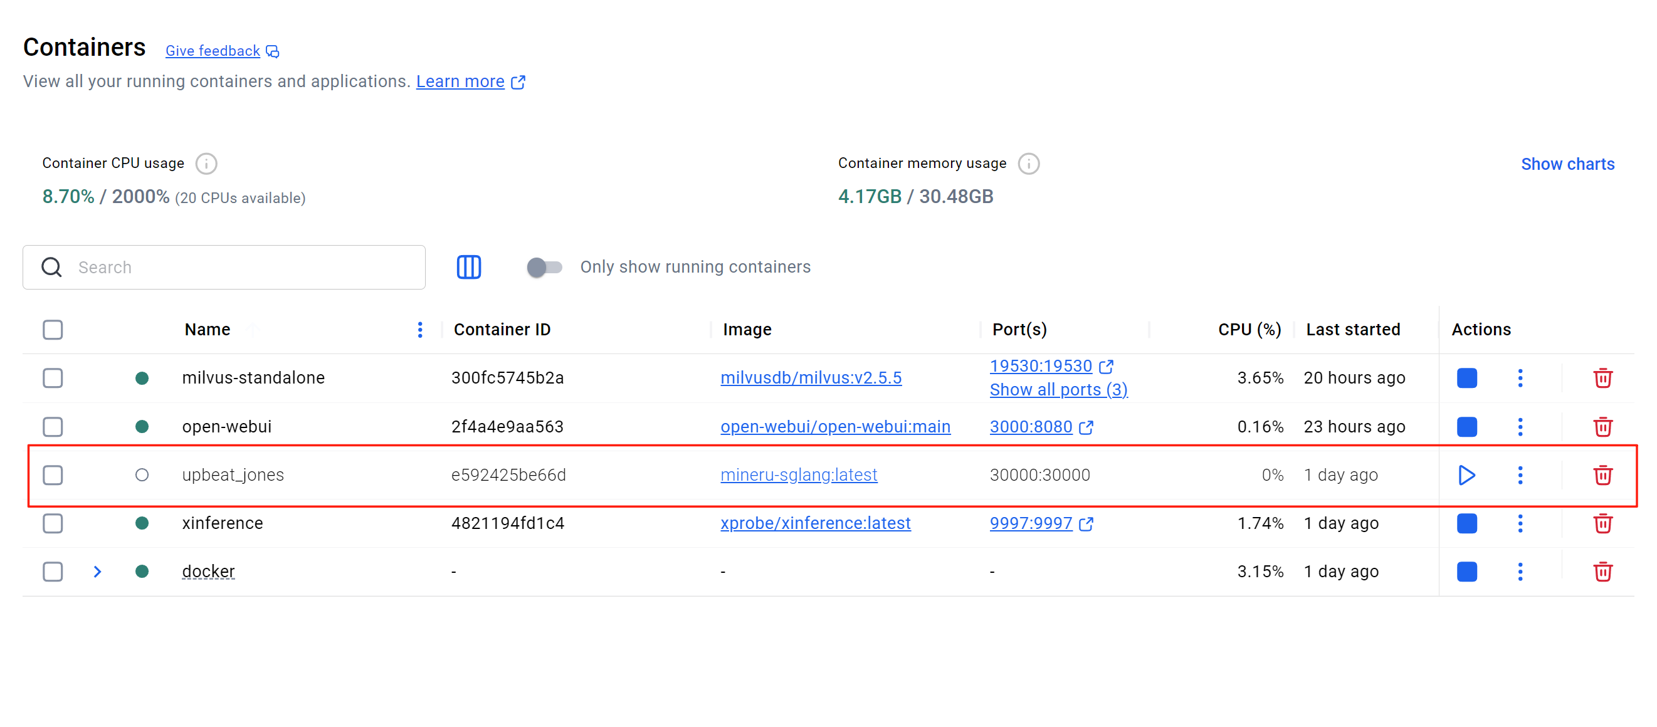This screenshot has width=1657, height=727.
Task: Click Show charts to display usage graphs
Action: [x=1567, y=164]
